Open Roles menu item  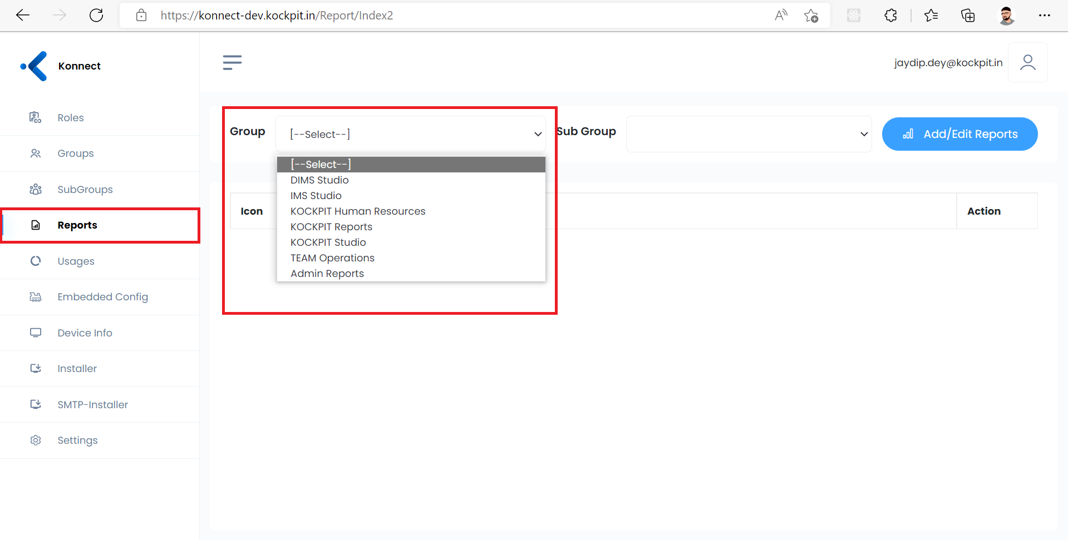pyautogui.click(x=100, y=118)
